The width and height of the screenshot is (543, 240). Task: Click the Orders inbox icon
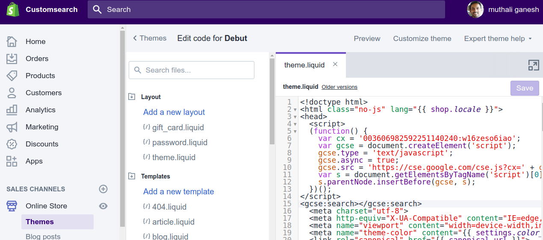pyautogui.click(x=12, y=59)
